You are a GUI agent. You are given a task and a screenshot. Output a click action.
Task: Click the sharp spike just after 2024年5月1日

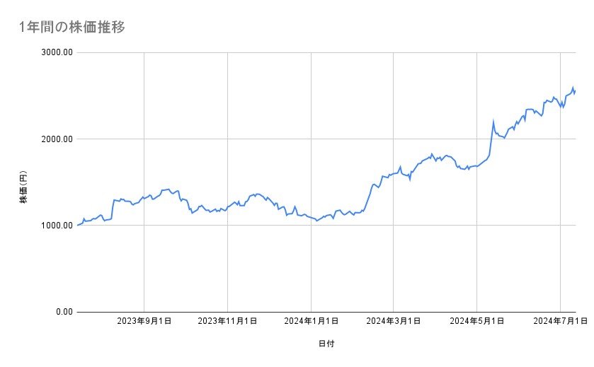tap(493, 122)
